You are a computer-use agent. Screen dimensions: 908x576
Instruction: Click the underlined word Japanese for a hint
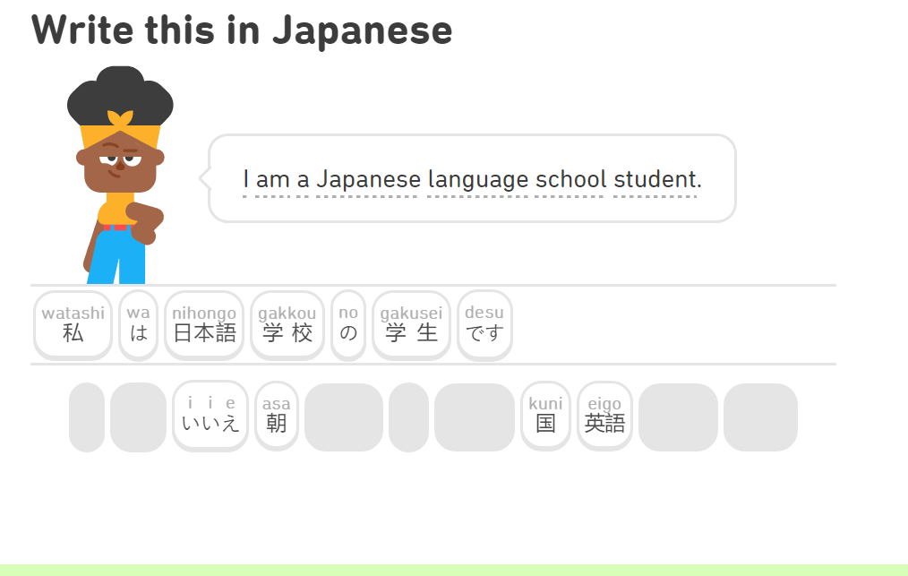368,178
